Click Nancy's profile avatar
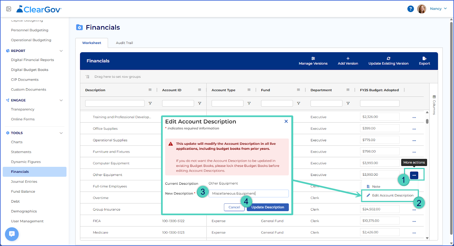 [x=422, y=9]
